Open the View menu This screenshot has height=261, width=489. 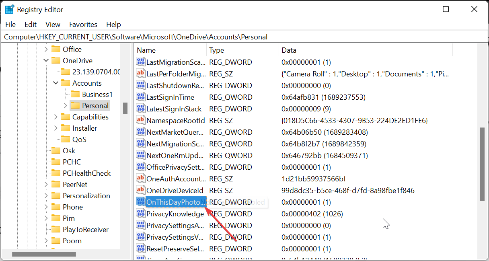[53, 25]
